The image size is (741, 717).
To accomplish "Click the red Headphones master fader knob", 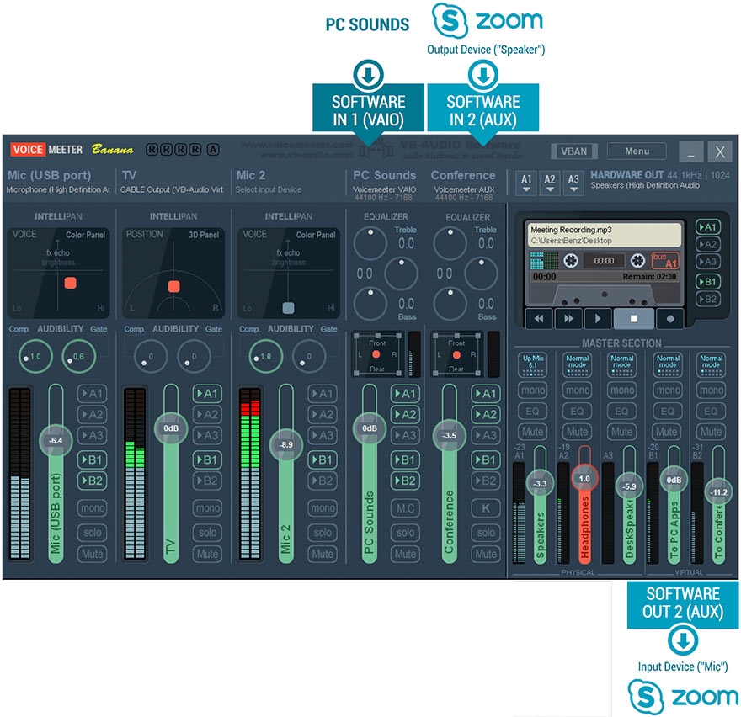I will [584, 479].
